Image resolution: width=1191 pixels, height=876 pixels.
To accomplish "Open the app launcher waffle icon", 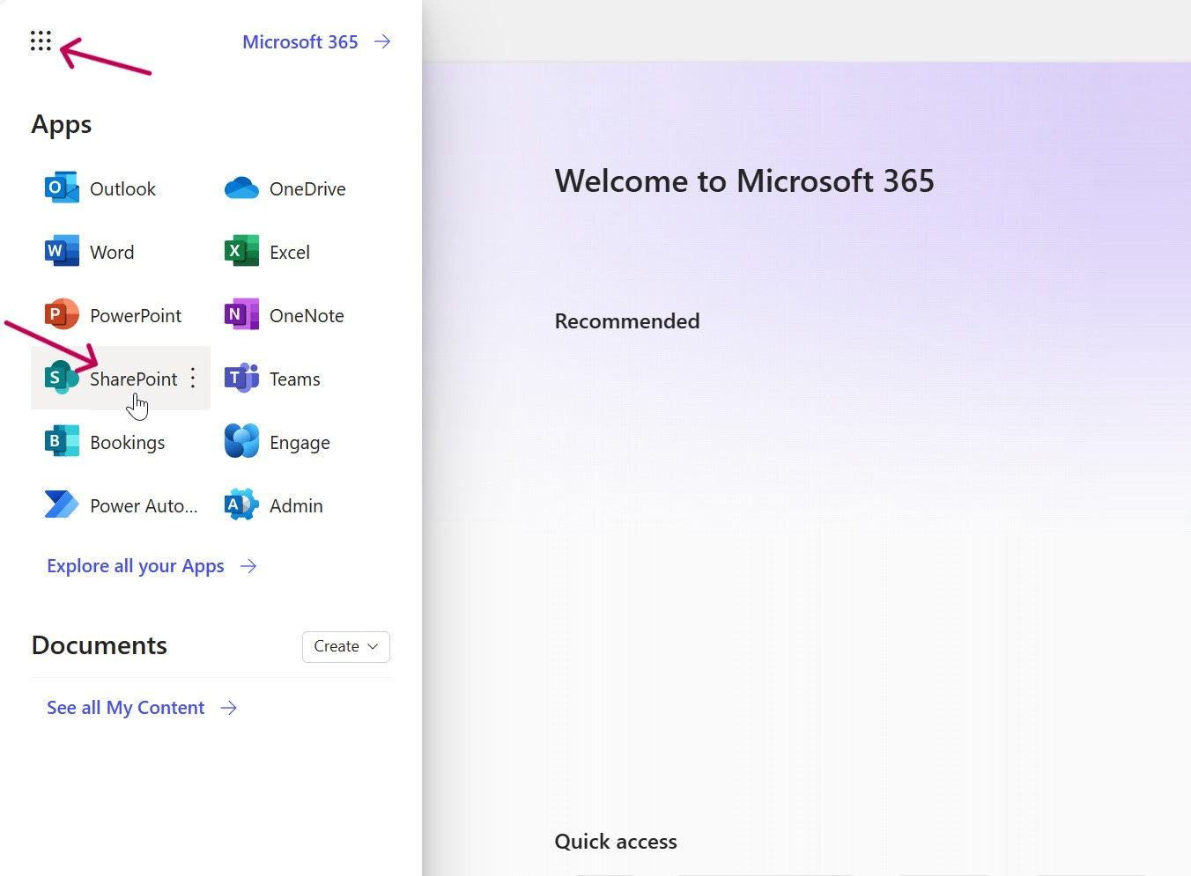I will pyautogui.click(x=41, y=40).
